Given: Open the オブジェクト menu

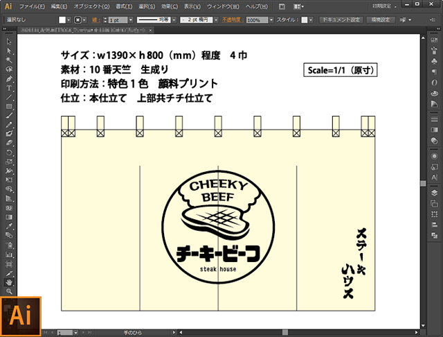Looking at the screenshot, I should point(91,6).
